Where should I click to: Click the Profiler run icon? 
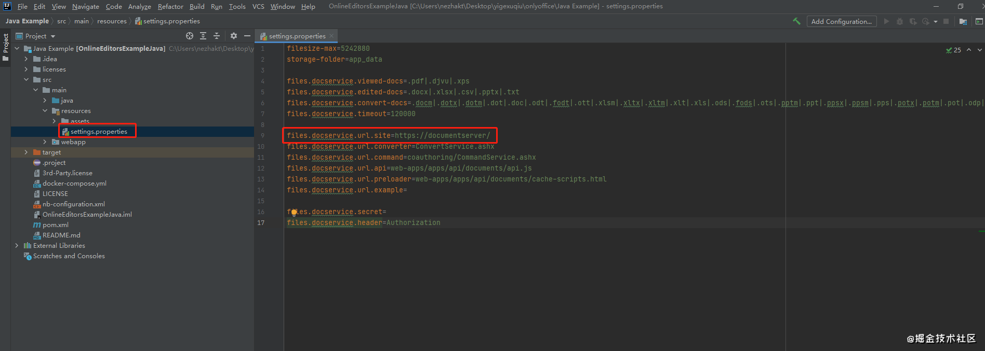click(926, 21)
